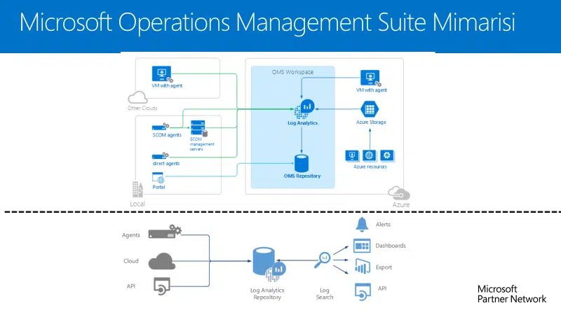
Task: Click the dark Cloud icon
Action: pyautogui.click(x=162, y=261)
